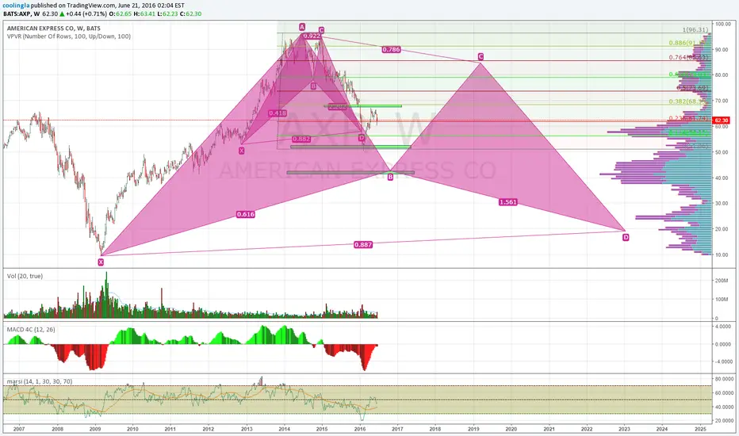Click the 90.00 price axis label
The height and width of the screenshot is (436, 739).
click(722, 49)
